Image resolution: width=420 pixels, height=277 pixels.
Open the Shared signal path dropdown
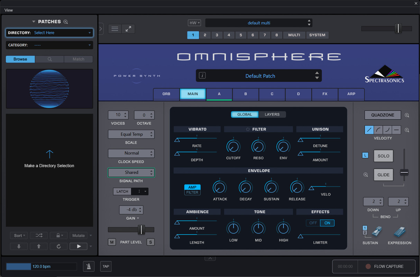[x=131, y=172]
